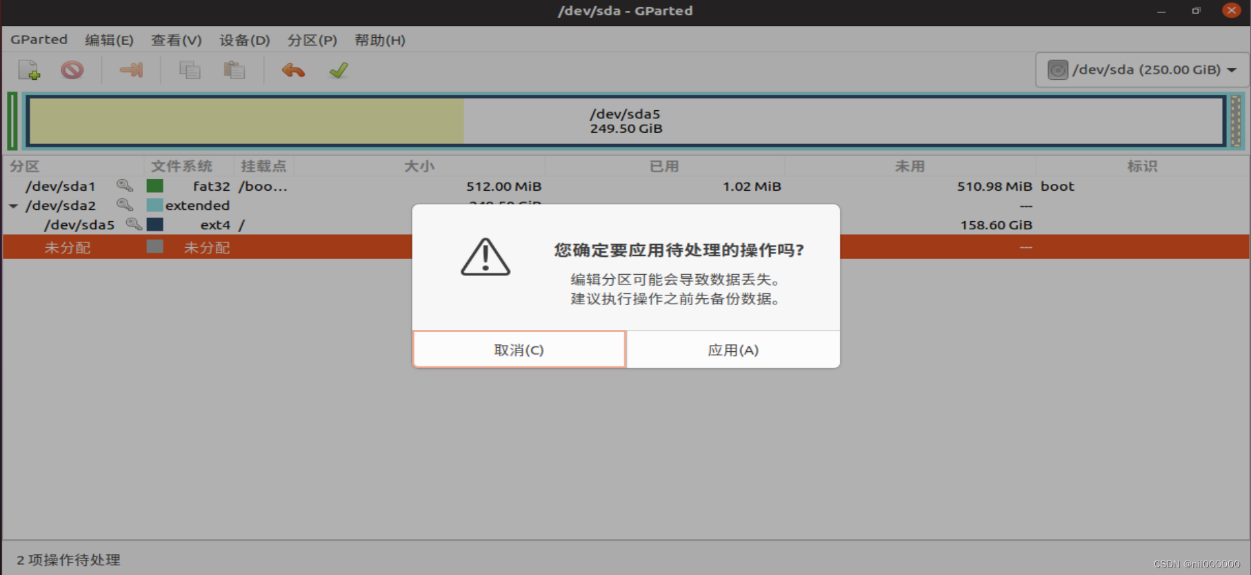1251x575 pixels.
Task: Open the 分区(P) menu
Action: point(312,40)
